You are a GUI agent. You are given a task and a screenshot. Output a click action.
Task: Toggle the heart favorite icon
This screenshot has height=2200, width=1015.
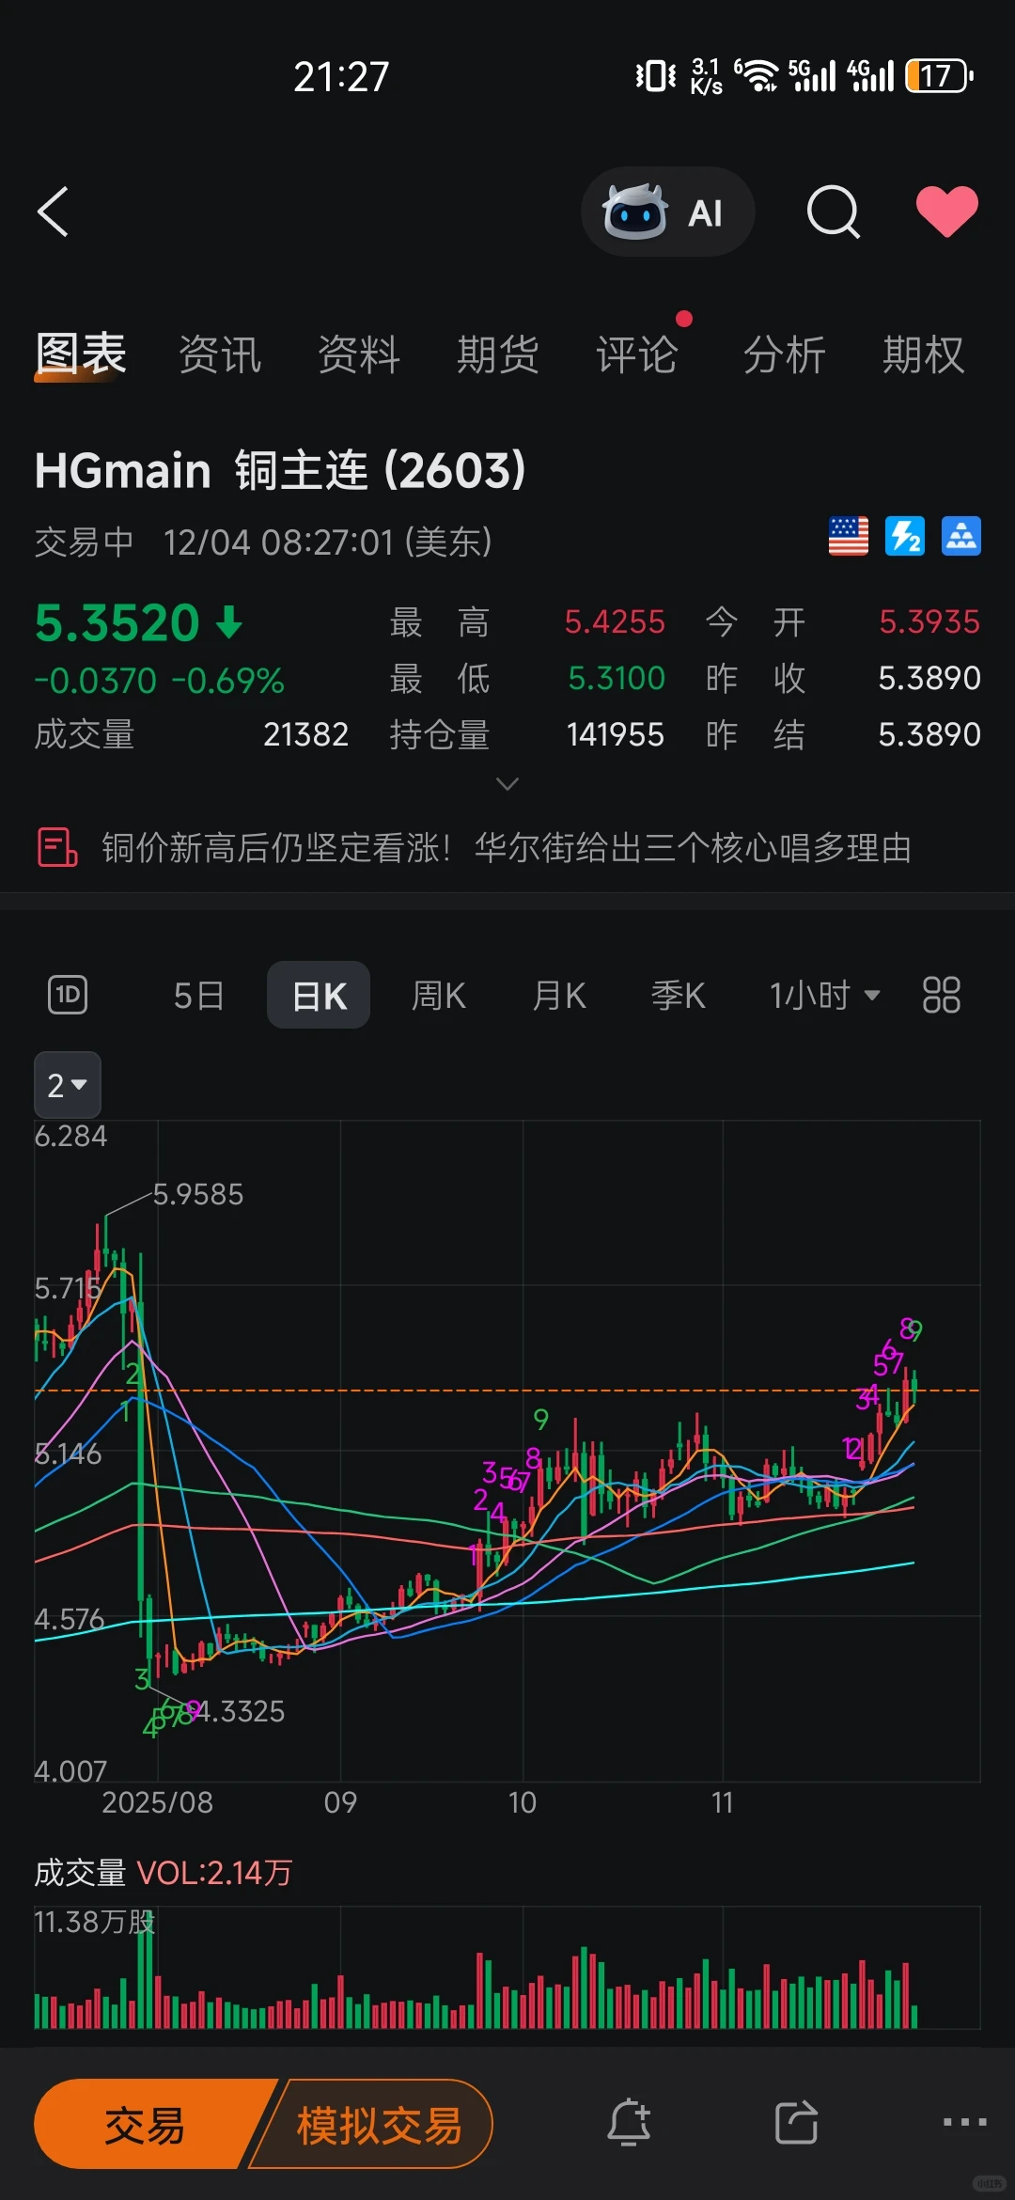(947, 211)
